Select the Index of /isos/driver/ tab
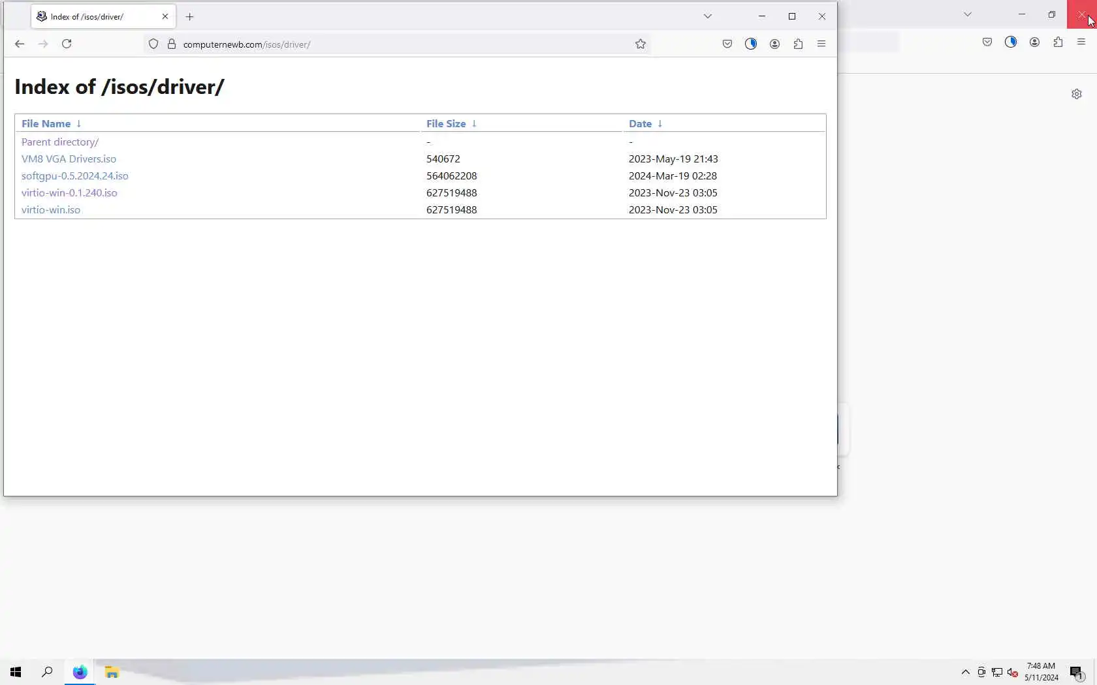The width and height of the screenshot is (1097, 685). [103, 16]
